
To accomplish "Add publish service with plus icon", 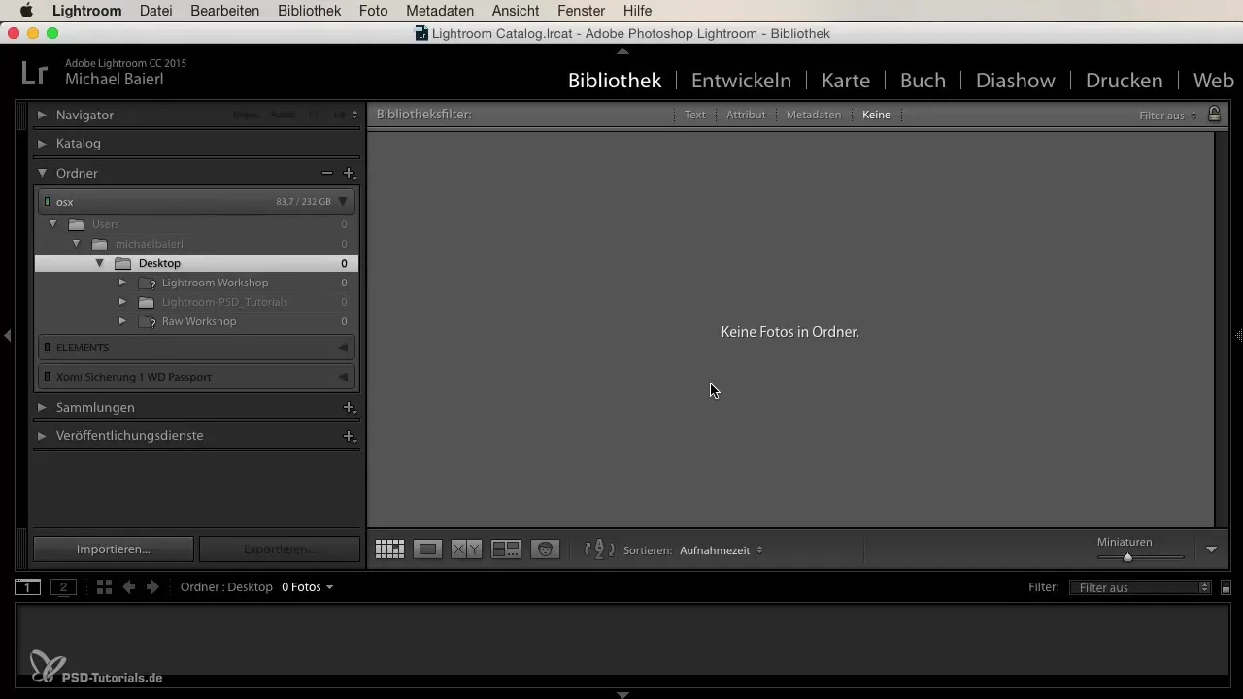I will 350,436.
